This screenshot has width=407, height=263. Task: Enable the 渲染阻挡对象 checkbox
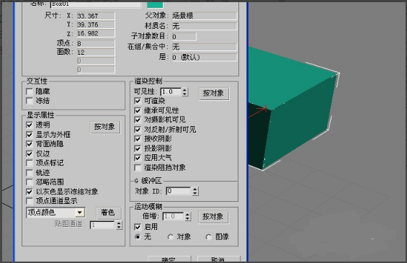click(x=138, y=167)
